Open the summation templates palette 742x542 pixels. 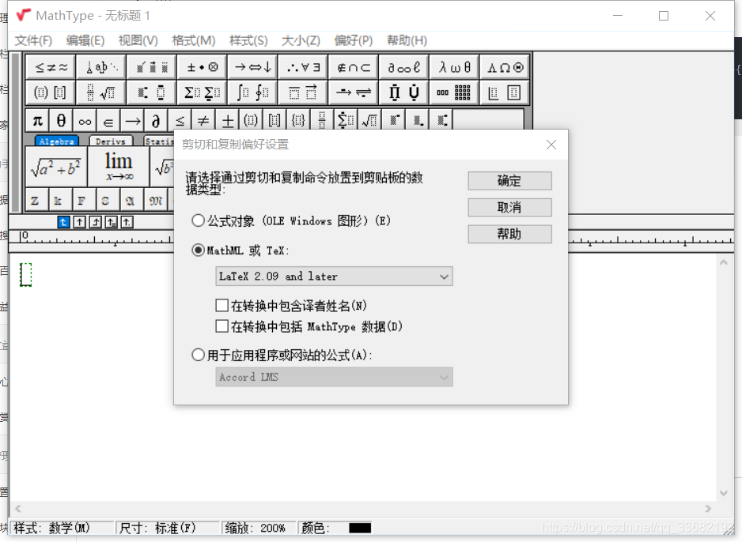pyautogui.click(x=203, y=92)
